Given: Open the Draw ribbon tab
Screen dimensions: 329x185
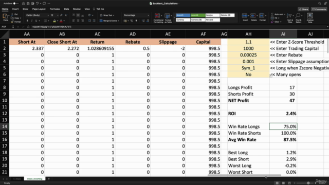Looking at the screenshot, I should click(x=25, y=9).
